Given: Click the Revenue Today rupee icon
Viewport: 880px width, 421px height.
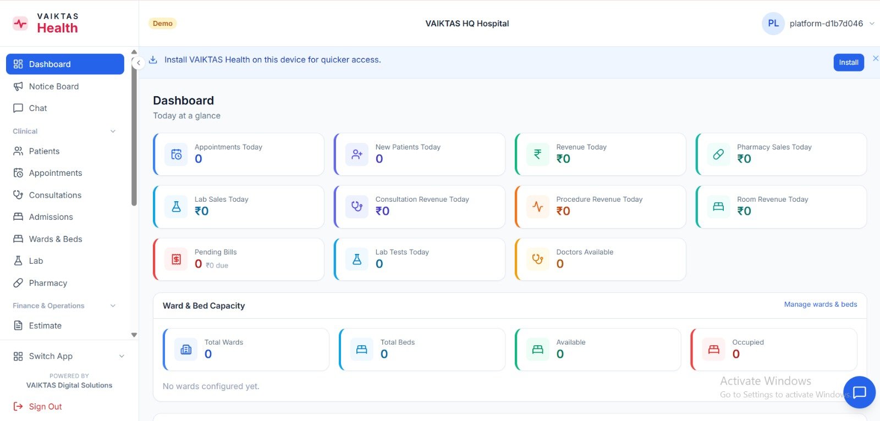Looking at the screenshot, I should pyautogui.click(x=537, y=154).
